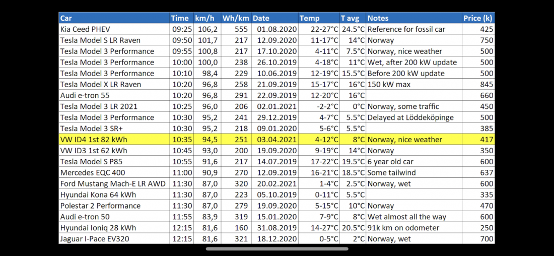Image resolution: width=554 pixels, height=256 pixels.
Task: Click the price '250' for Hyundai Ioniq
Action: (x=478, y=228)
